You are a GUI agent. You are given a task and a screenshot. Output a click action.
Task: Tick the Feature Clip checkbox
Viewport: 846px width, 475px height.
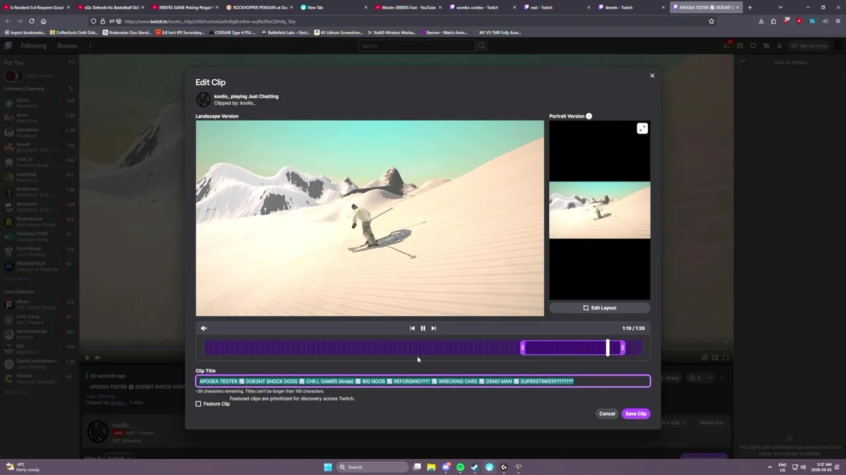[198, 404]
